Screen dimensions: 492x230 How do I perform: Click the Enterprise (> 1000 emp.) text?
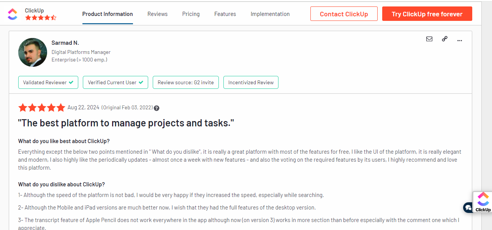coord(79,60)
